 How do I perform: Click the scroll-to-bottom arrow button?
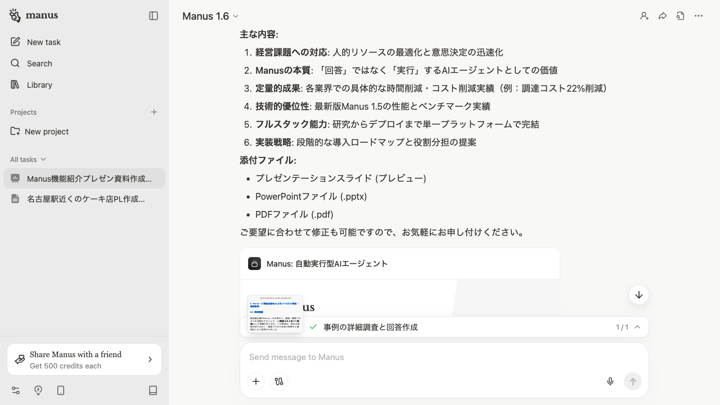pos(639,295)
